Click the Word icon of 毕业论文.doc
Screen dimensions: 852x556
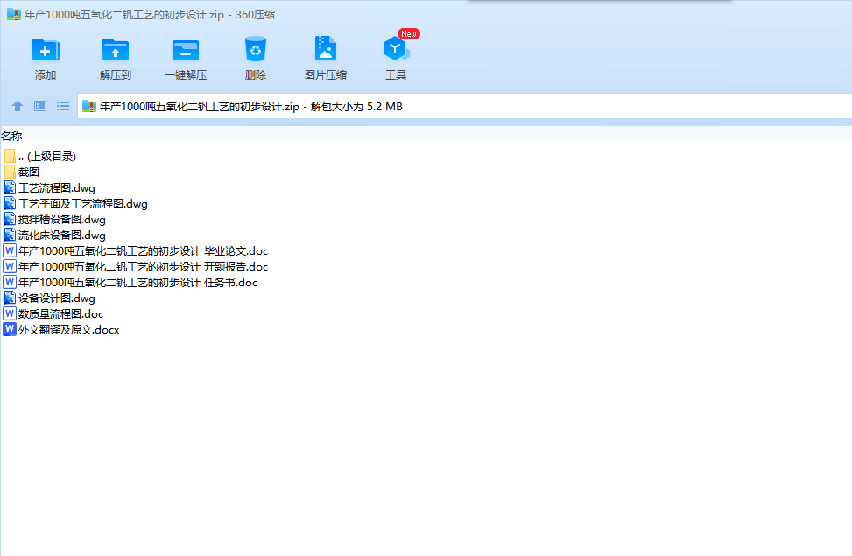10,250
